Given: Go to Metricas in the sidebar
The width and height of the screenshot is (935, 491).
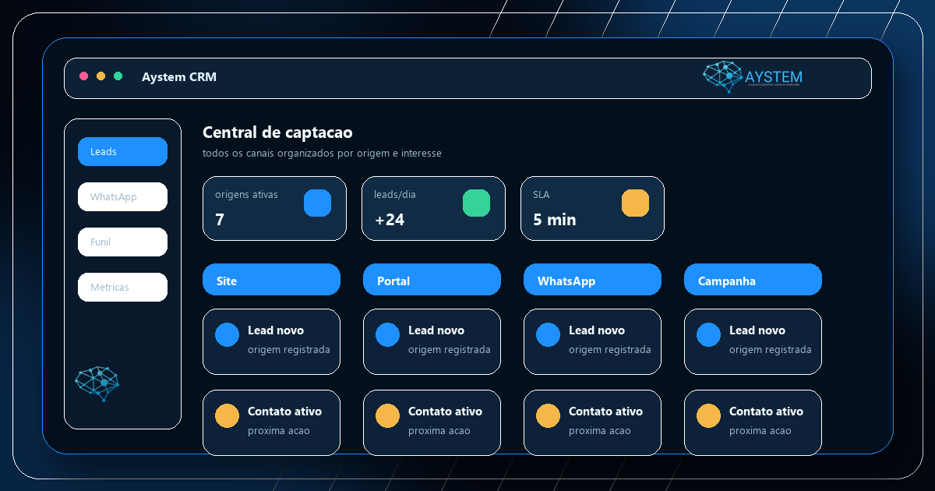Looking at the screenshot, I should coord(122,287).
